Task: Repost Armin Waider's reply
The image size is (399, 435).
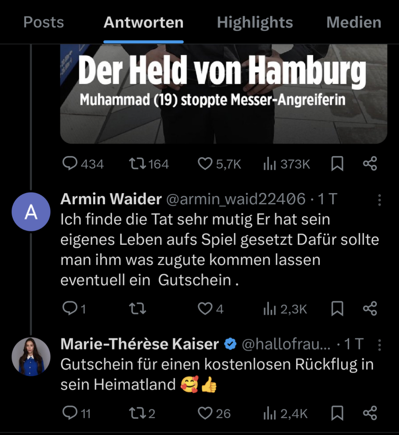Action: coord(138,309)
